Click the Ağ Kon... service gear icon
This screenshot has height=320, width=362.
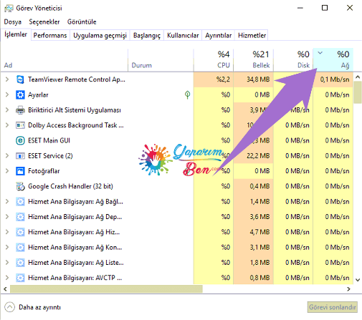(20, 247)
